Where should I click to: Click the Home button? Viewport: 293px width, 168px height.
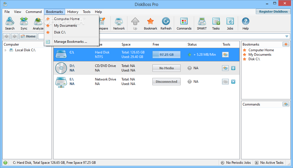28,36
